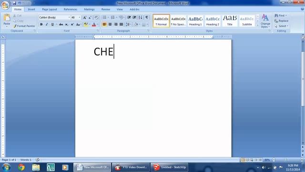Toggle Strikethrough formatting

coord(61,24)
